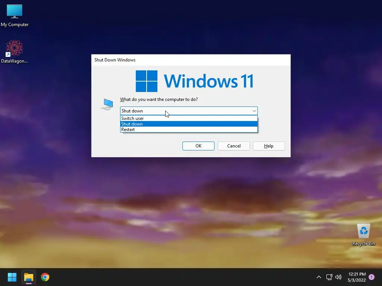Choose Shut down from the dropdown list
This screenshot has height=286, width=382.
[x=189, y=124]
